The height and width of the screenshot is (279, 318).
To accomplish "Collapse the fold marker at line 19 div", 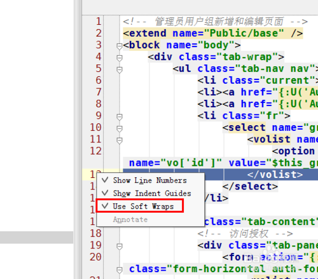I will (x=120, y=247).
